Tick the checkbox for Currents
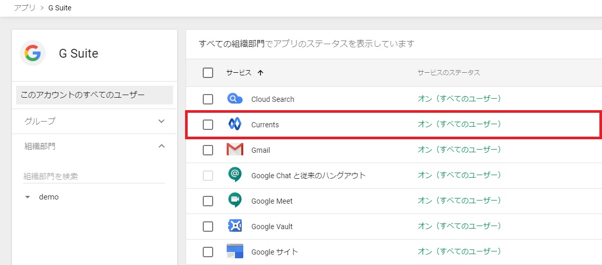The image size is (602, 265). point(208,125)
